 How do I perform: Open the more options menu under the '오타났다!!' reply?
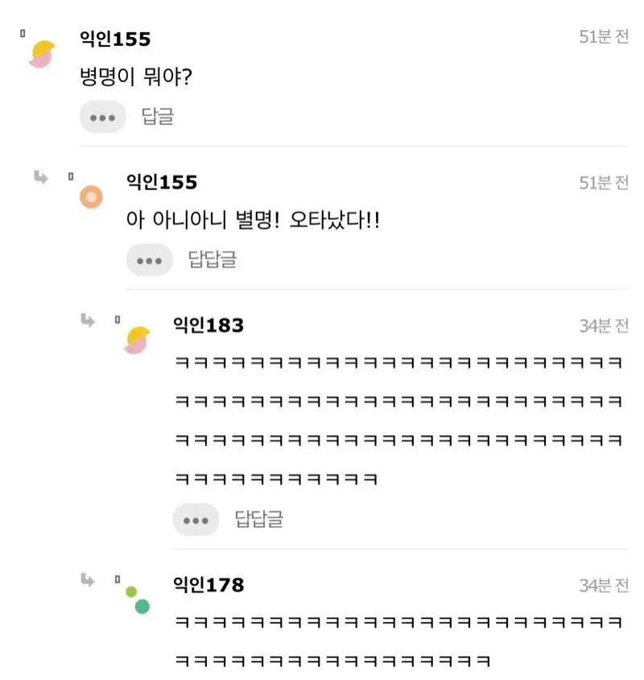click(149, 260)
